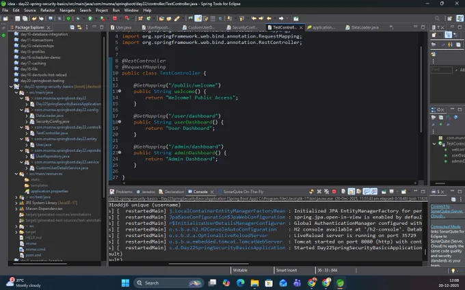Select SecurityConfig.java in Package Explorer
Screen dimensions: 465x290
[53, 122]
